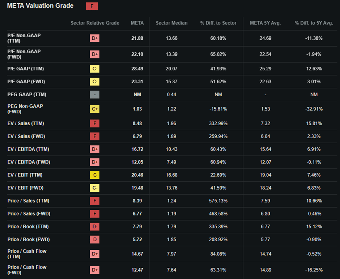Click the % Diff. to 5Y Avg. column header
The width and height of the screenshot is (340, 279).
[x=314, y=23]
